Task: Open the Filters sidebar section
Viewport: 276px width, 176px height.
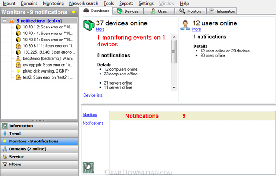Action: tap(39, 164)
